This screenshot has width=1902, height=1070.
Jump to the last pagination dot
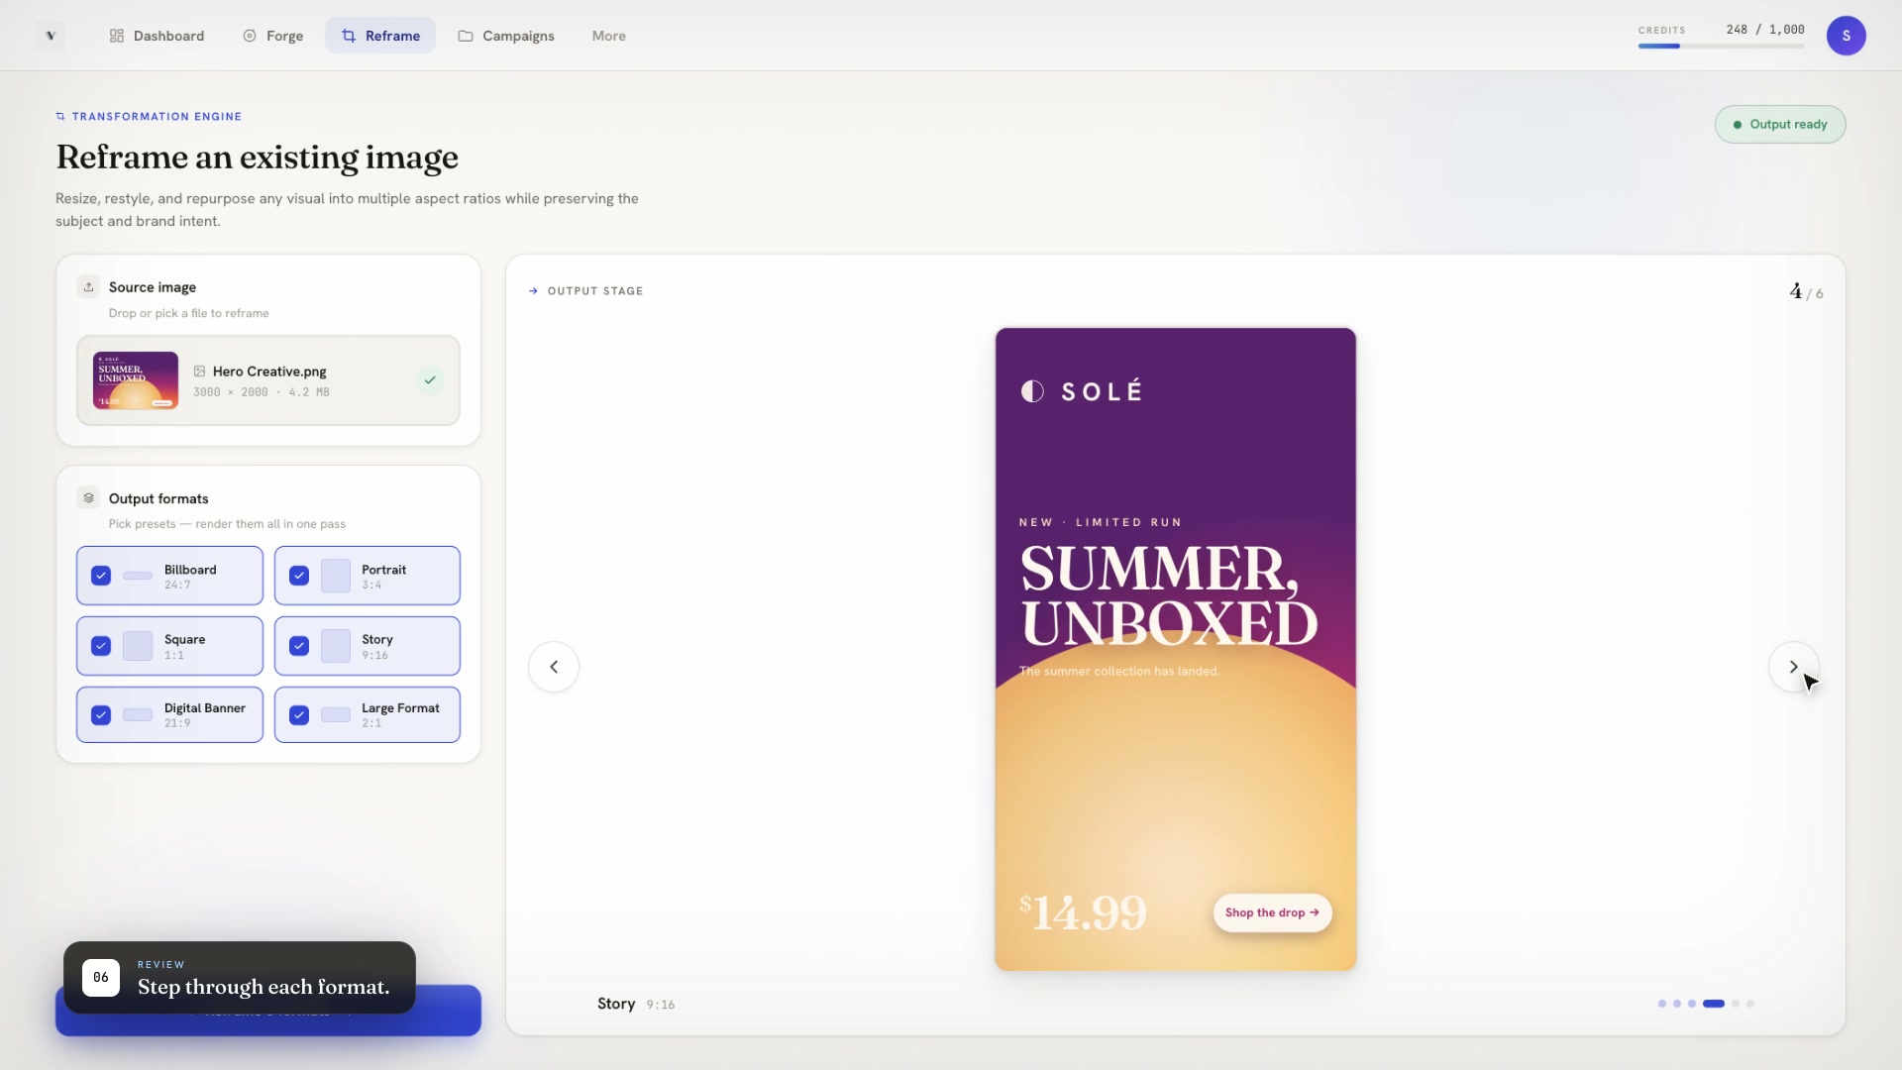1750,1004
